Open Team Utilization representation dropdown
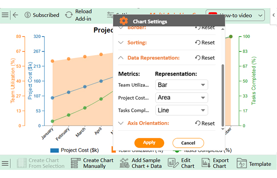 click(x=182, y=85)
